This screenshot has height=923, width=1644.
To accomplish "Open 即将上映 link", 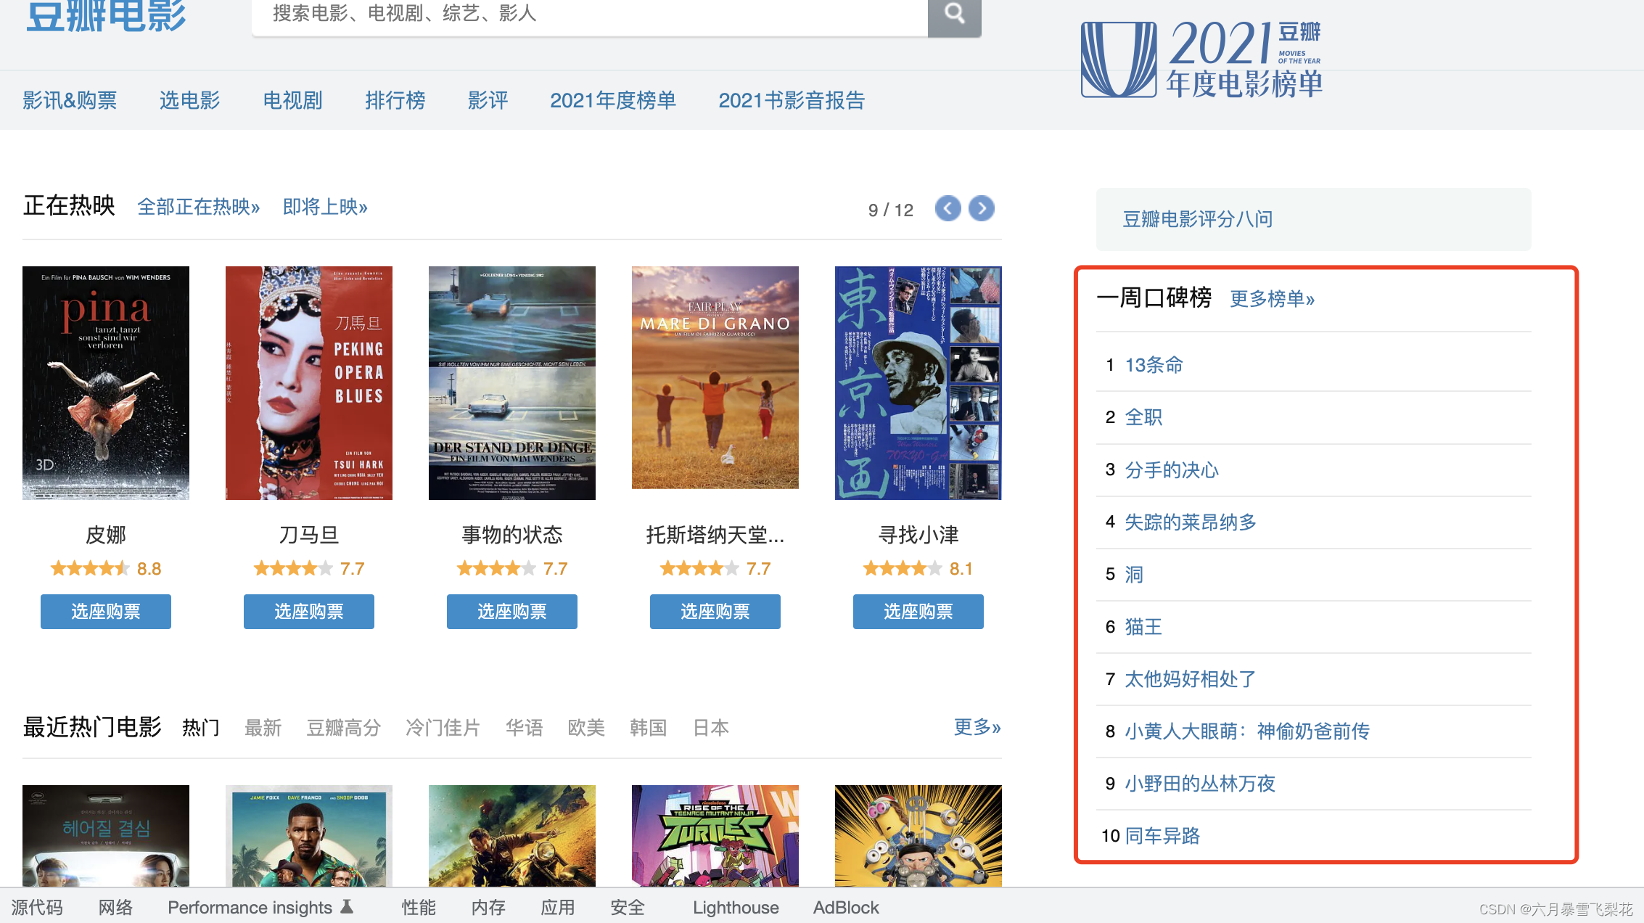I will [325, 208].
